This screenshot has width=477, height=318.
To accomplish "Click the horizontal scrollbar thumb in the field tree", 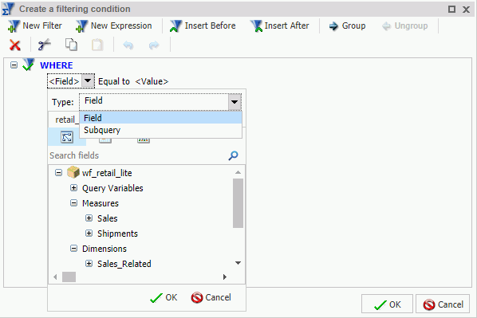I will (69, 277).
